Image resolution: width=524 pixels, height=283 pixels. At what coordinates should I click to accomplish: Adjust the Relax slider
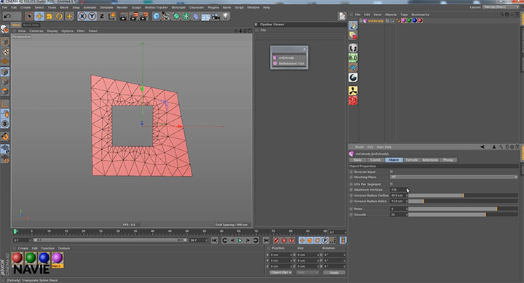pos(463,209)
